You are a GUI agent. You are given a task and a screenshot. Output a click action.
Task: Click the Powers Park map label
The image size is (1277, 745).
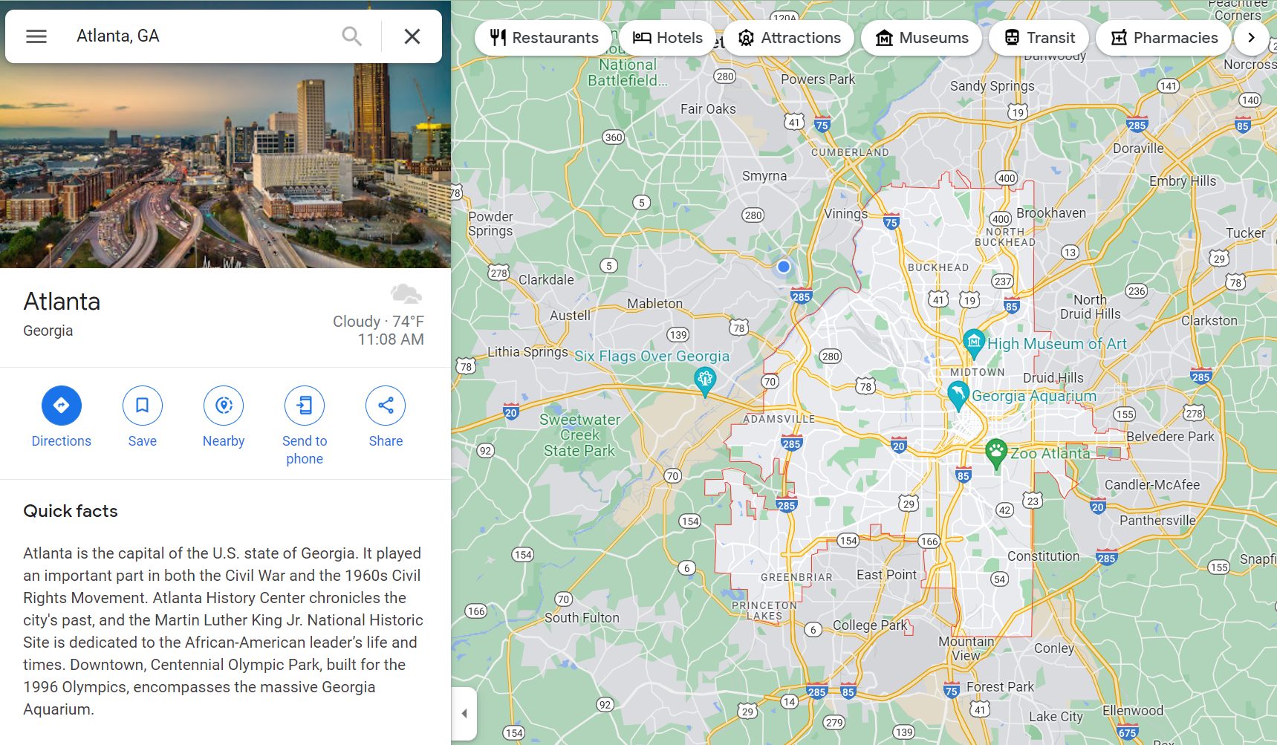point(818,79)
